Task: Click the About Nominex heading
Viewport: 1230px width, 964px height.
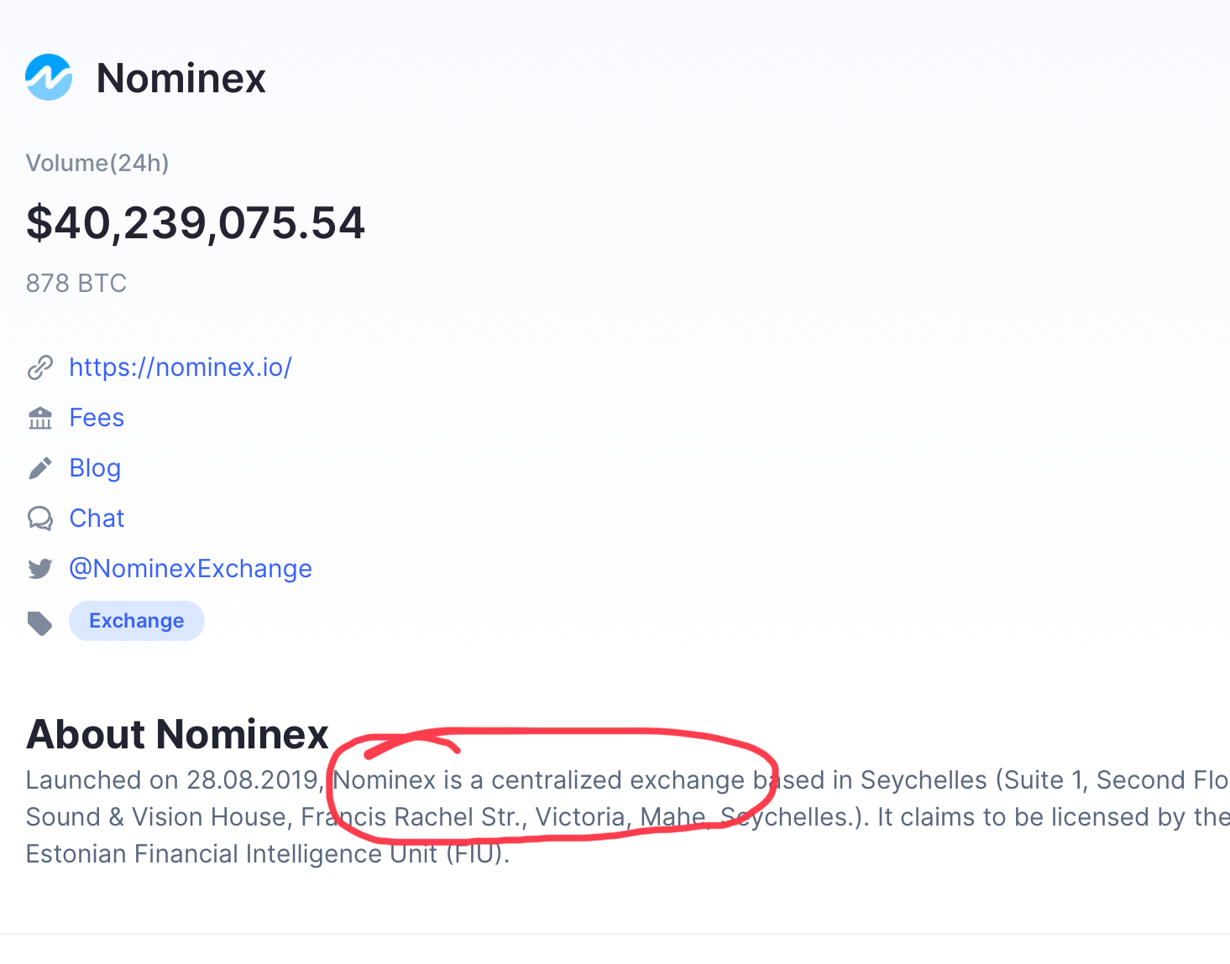Action: [177, 734]
